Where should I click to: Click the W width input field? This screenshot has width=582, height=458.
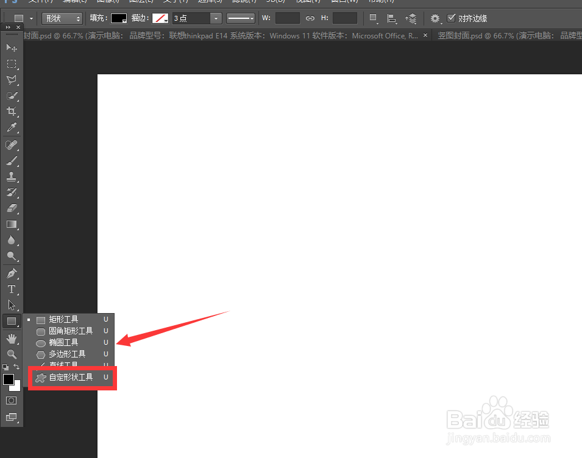[287, 18]
